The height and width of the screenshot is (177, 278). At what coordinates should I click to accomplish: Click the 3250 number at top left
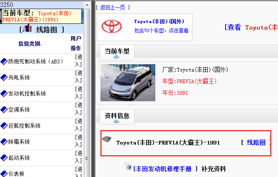tap(7, 5)
